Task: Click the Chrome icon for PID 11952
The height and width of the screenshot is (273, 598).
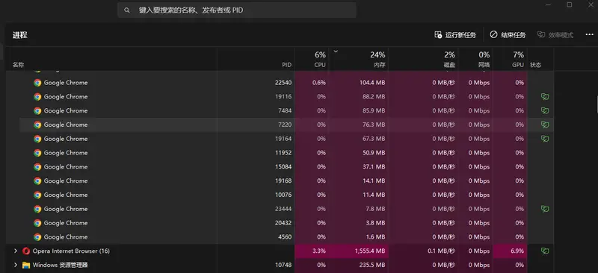Action: (x=37, y=153)
